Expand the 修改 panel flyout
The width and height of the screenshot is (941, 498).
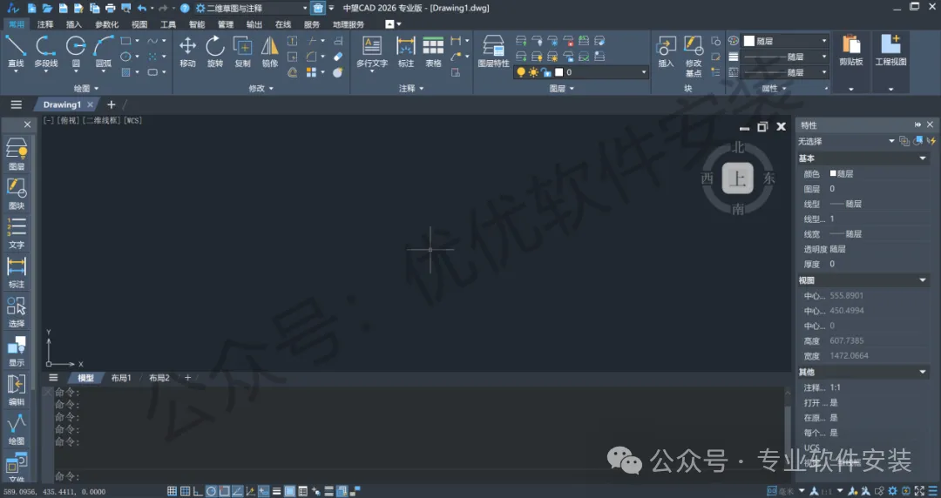[x=261, y=88]
